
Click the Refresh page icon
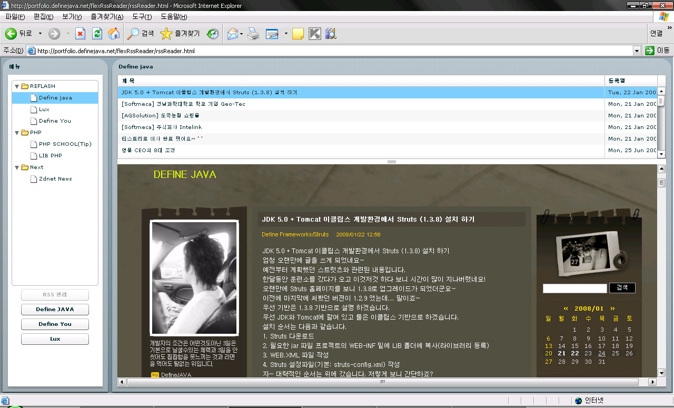coord(97,34)
